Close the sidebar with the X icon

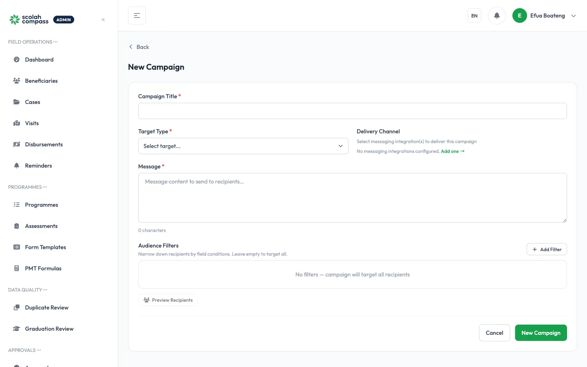pyautogui.click(x=103, y=20)
